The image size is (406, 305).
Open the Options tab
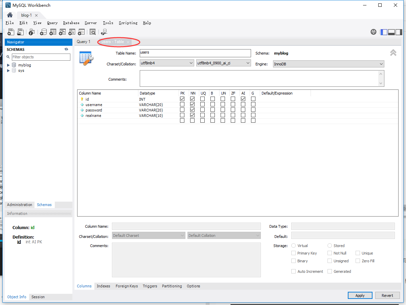[194, 286]
